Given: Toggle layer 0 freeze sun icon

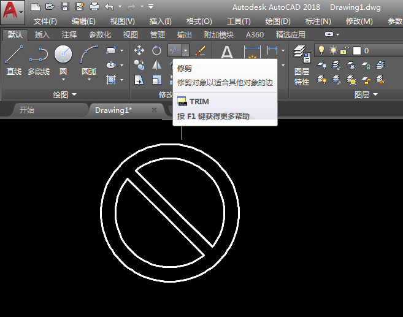Looking at the screenshot, I should 333,50.
